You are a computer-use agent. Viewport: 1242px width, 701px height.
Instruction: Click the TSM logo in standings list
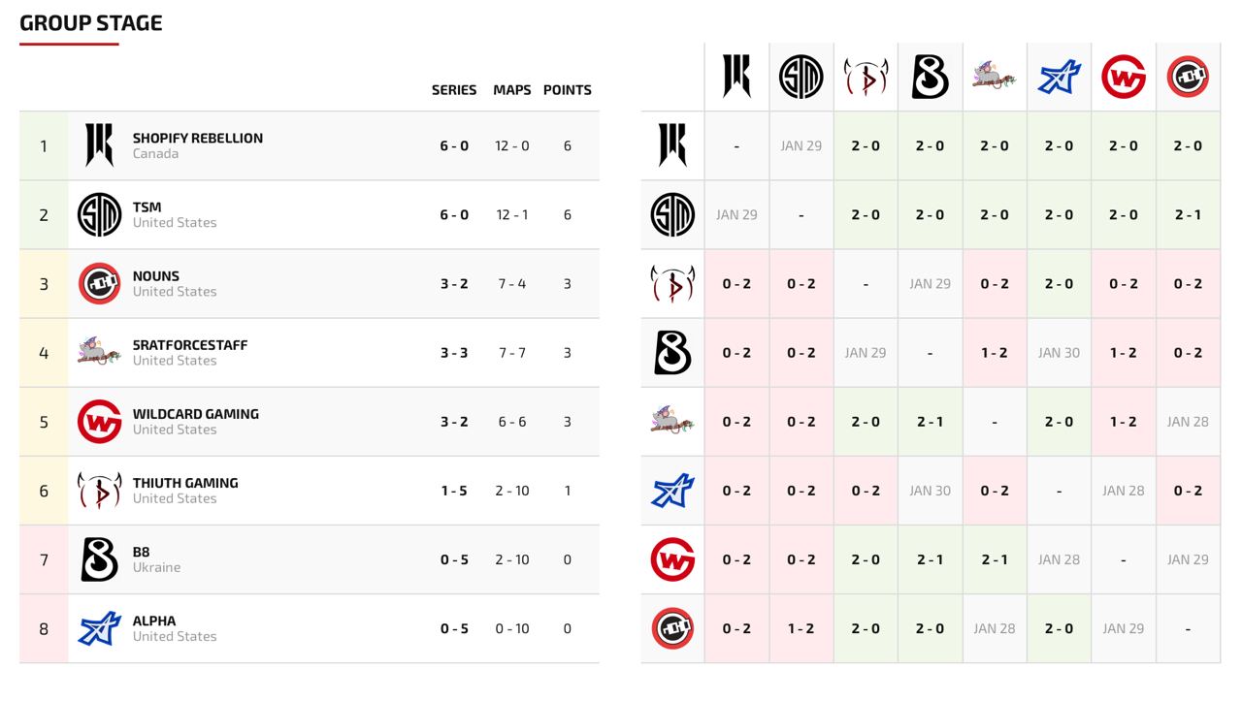point(99,214)
